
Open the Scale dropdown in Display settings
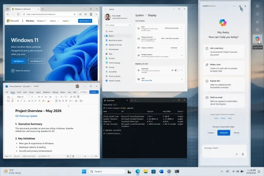pos(173,28)
